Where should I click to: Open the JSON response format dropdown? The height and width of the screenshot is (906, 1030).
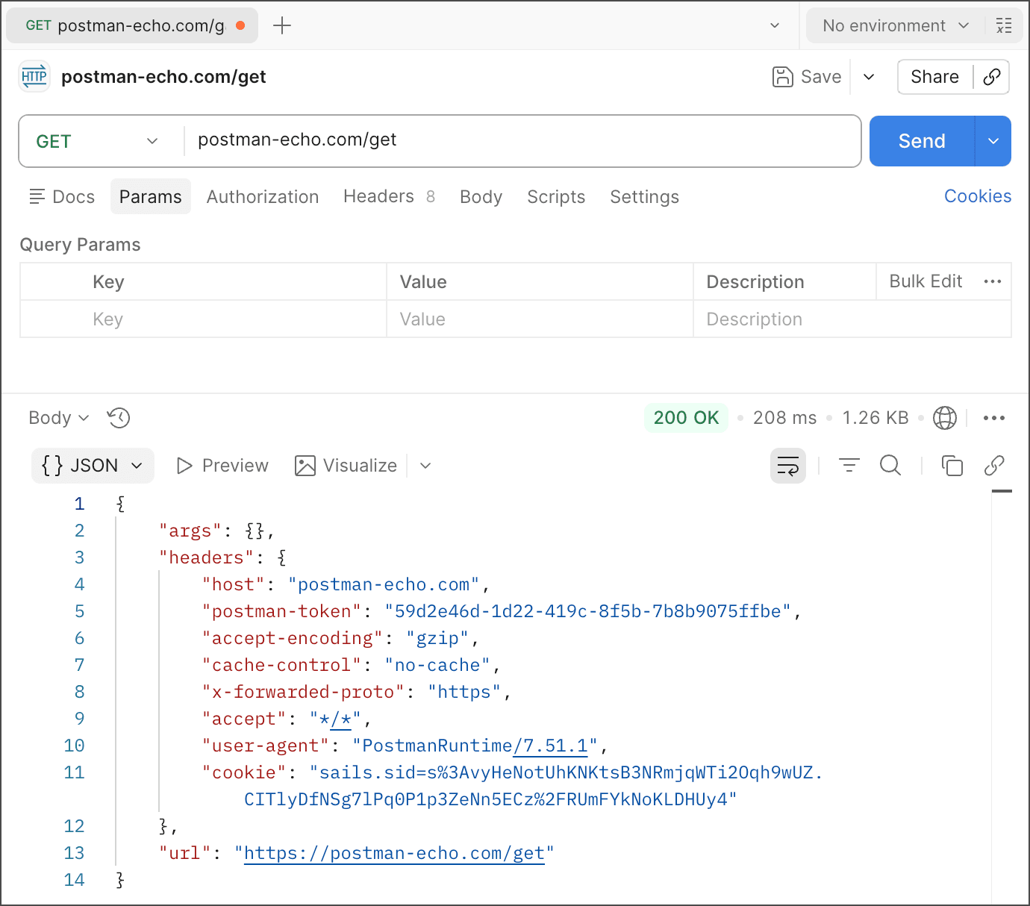(92, 465)
